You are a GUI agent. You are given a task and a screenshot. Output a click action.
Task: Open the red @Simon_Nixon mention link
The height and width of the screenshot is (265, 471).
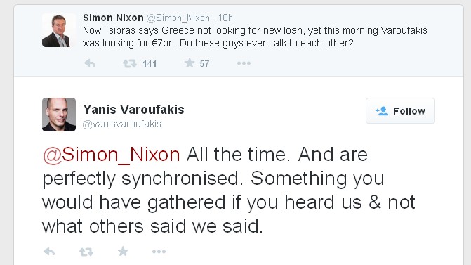[112, 155]
